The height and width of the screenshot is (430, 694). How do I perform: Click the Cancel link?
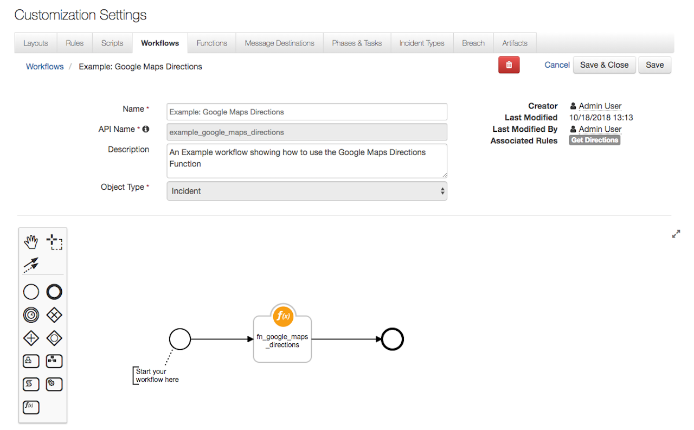[x=557, y=65]
